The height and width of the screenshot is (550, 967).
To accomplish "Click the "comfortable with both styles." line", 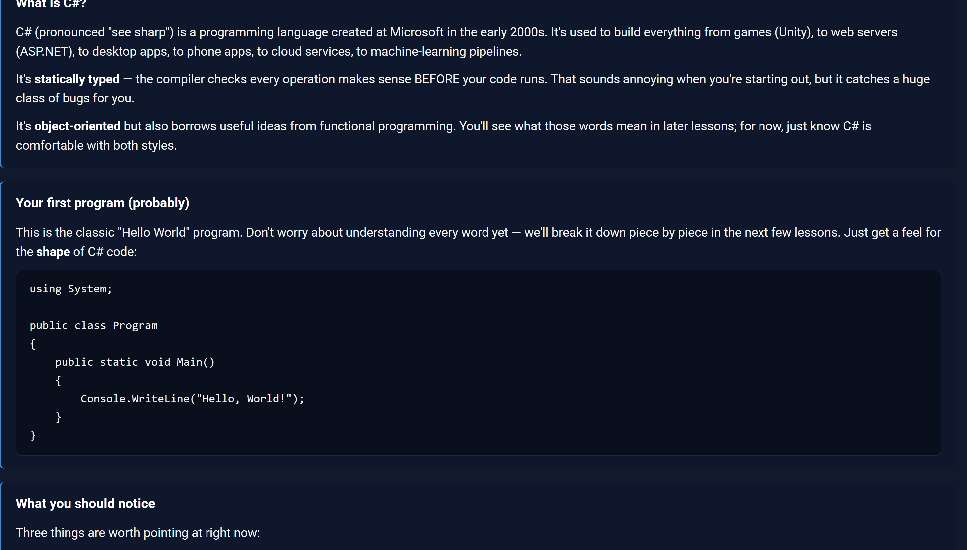I will (96, 145).
